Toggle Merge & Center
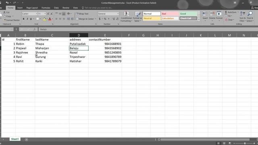 pyautogui.click(x=85, y=19)
